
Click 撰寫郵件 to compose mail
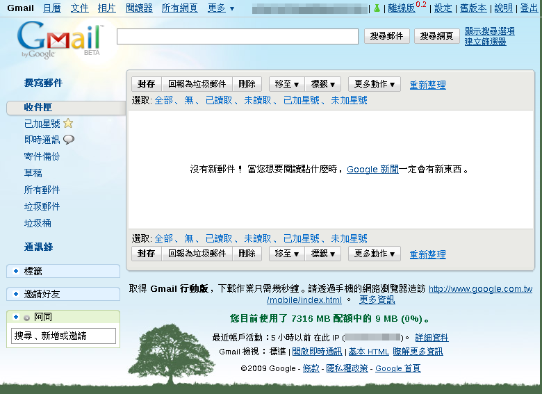point(43,83)
